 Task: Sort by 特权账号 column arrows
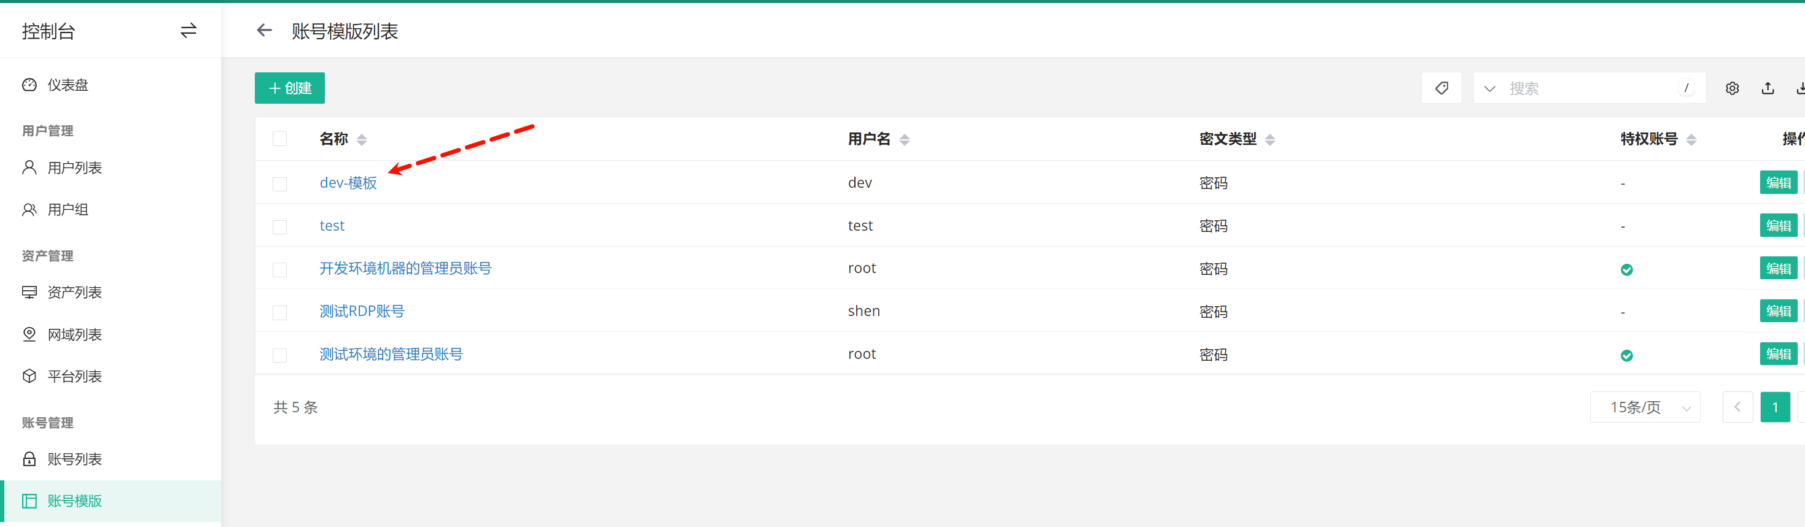(x=1691, y=140)
